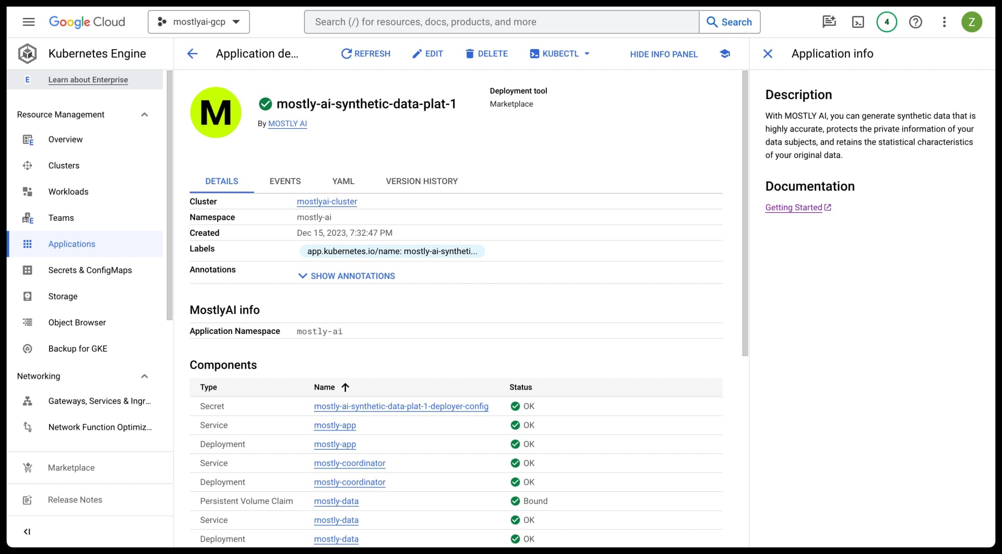Open the mostly-coordinator deployment link
Screen dimensions: 1002x554
coord(350,482)
